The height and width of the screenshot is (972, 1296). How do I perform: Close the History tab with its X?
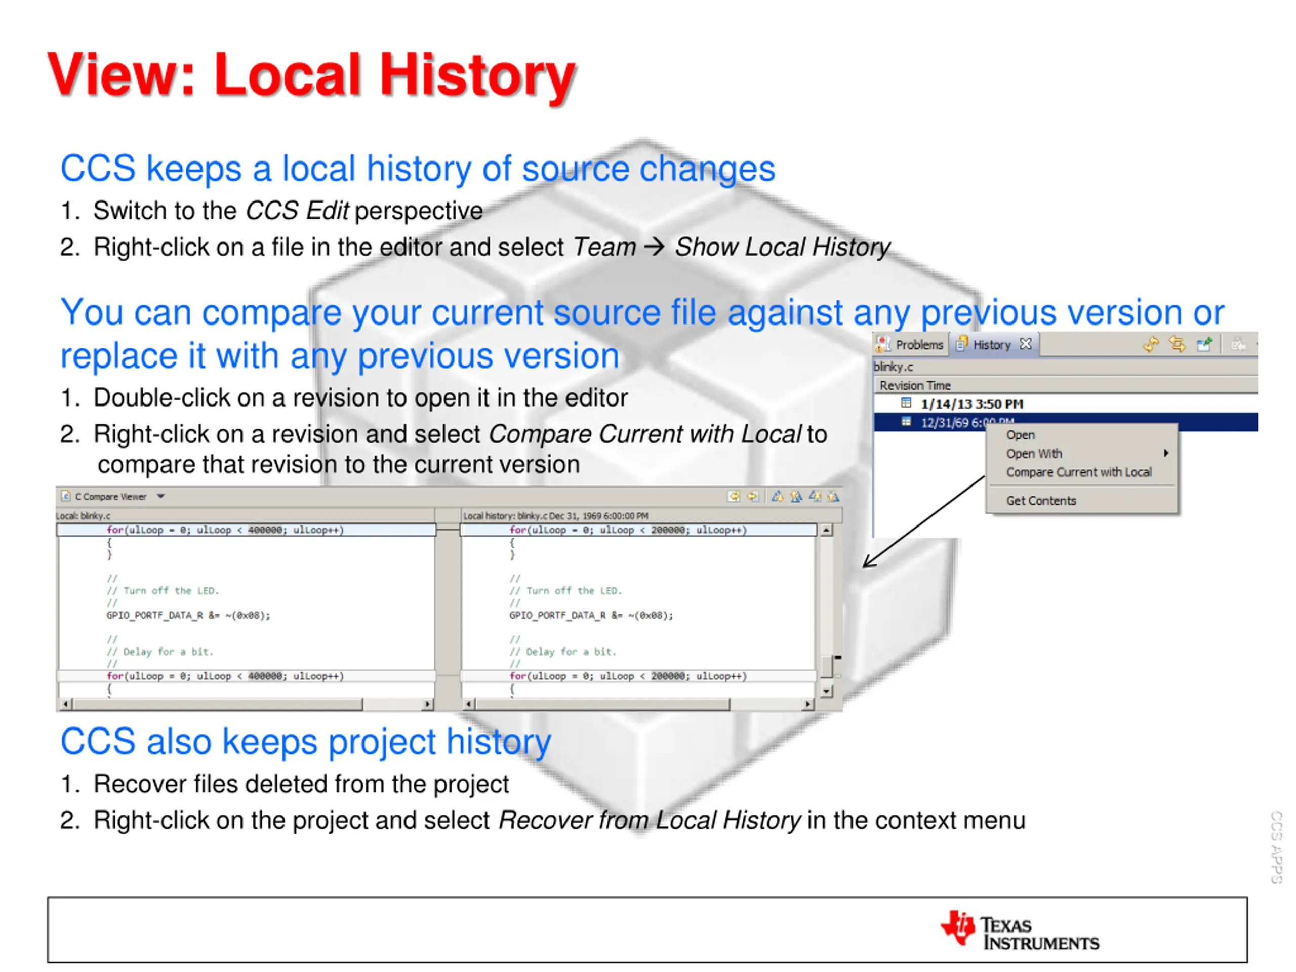(1025, 344)
